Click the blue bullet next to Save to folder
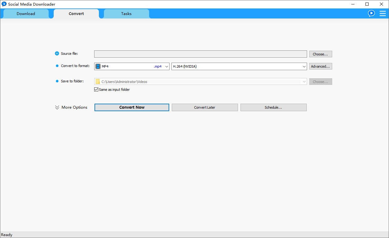Screen dimensions: 389x238 point(57,81)
